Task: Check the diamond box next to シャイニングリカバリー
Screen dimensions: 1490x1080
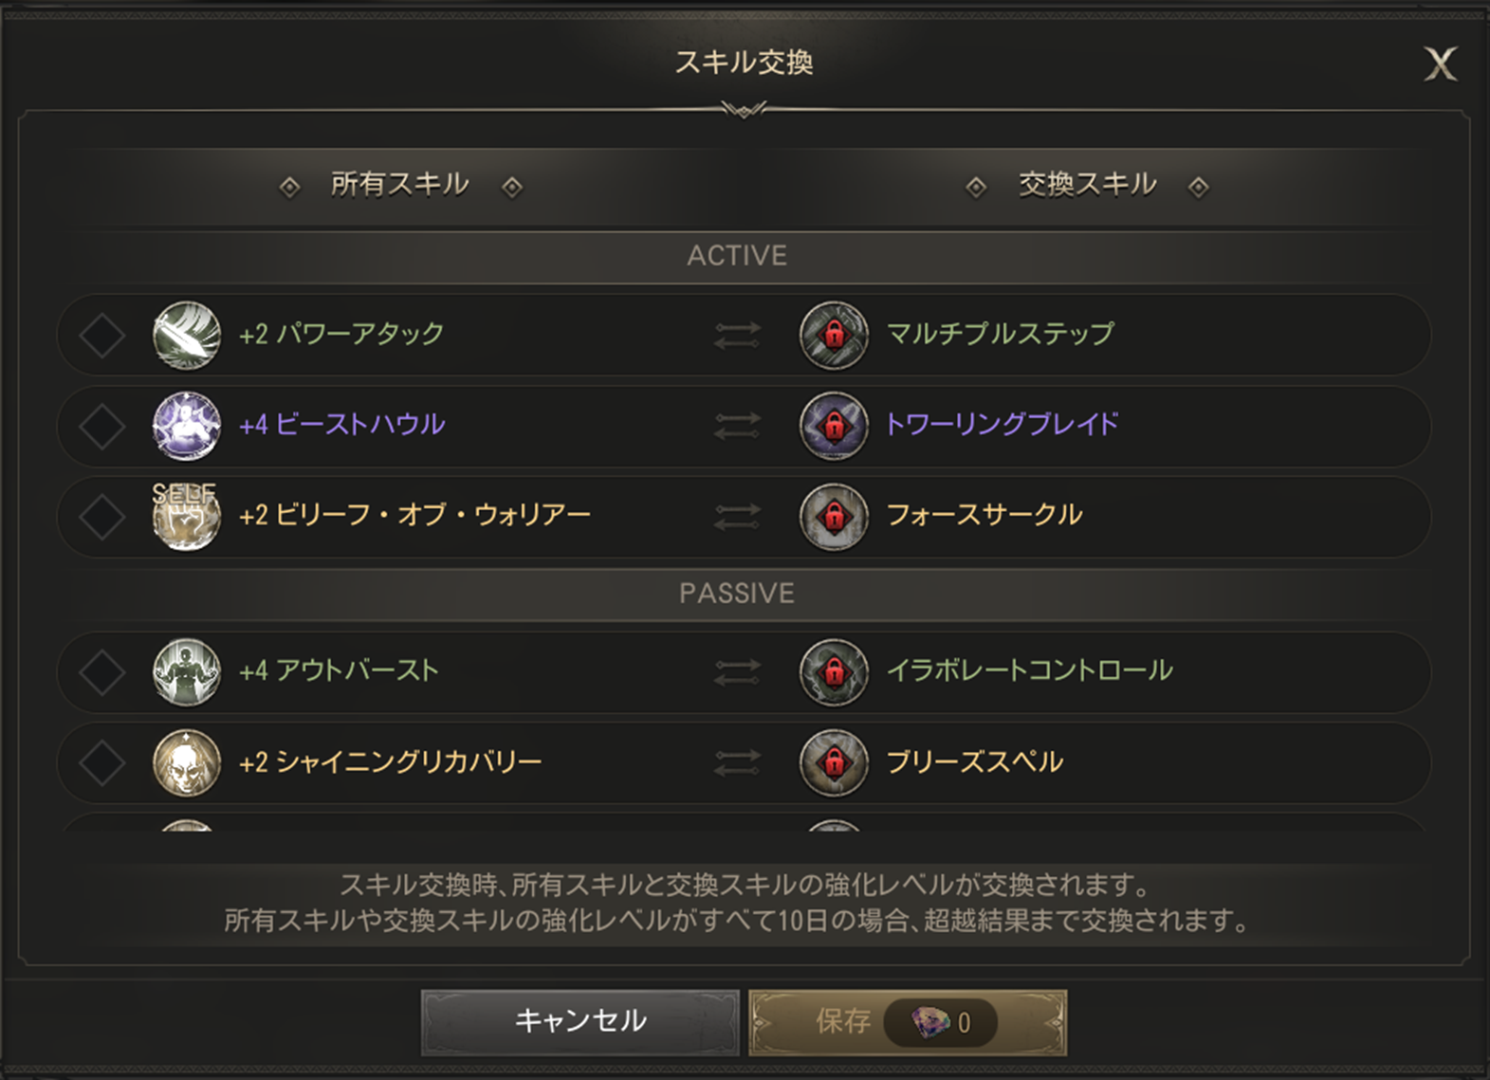Action: (102, 763)
